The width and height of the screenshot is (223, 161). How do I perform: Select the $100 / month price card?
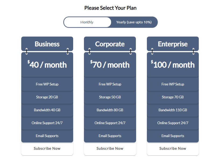point(173,65)
